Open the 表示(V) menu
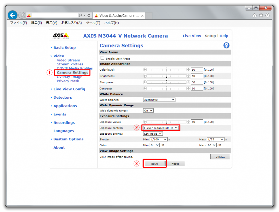 (51, 23)
